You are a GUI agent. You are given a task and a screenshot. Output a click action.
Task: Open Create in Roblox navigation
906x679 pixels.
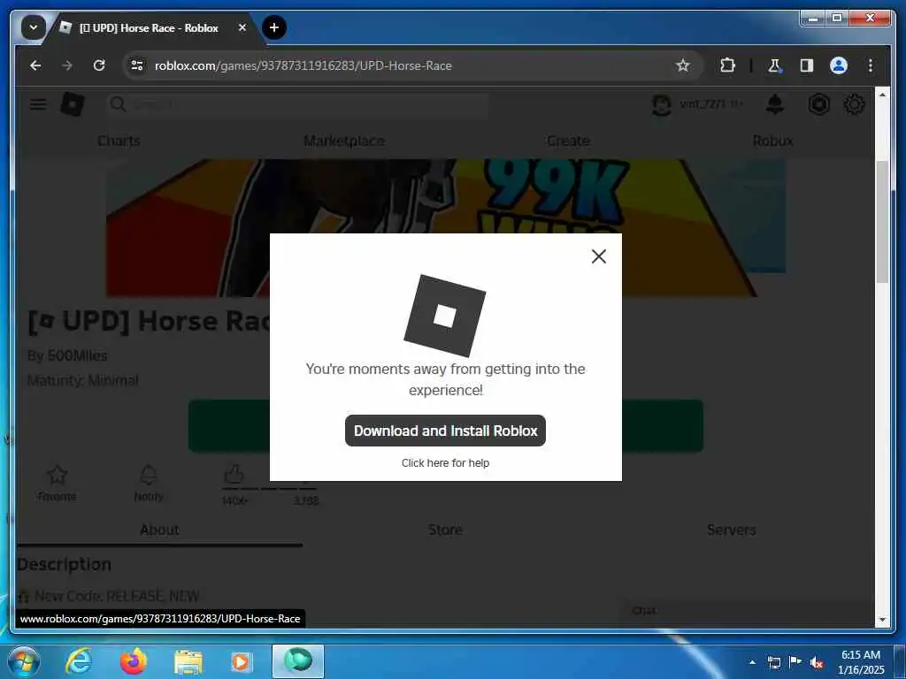point(568,141)
